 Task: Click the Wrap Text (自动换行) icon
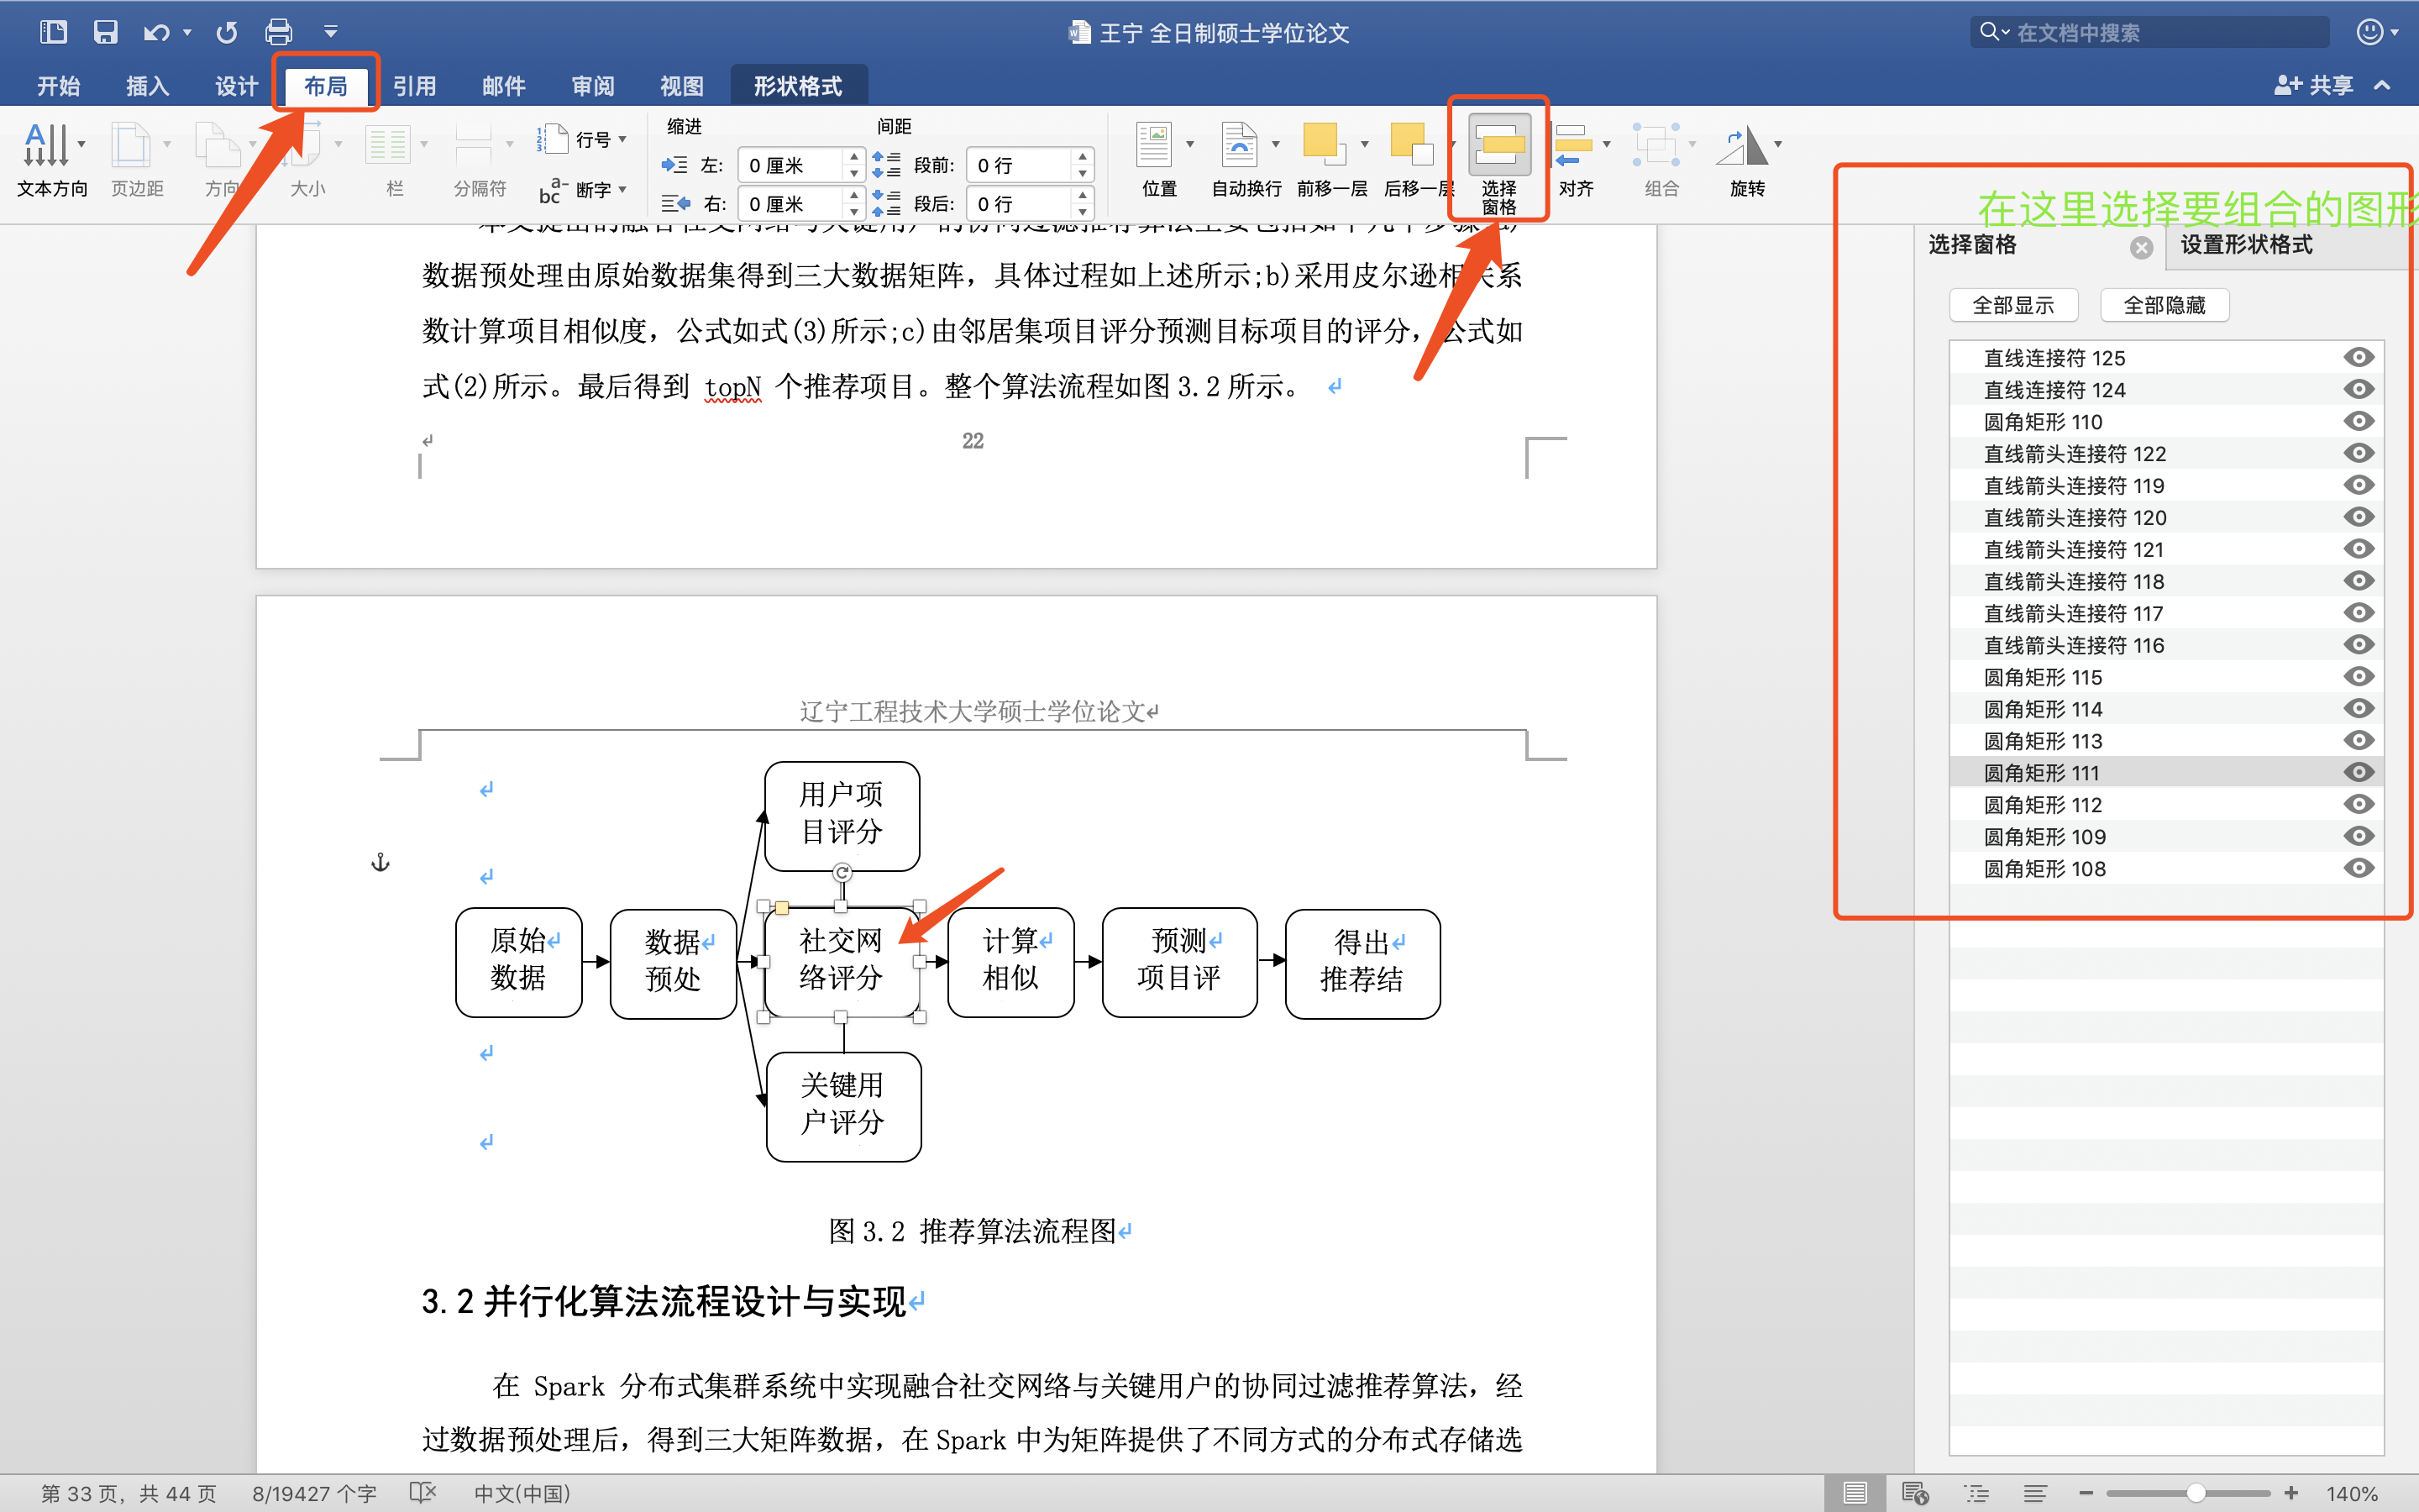coord(1239,145)
